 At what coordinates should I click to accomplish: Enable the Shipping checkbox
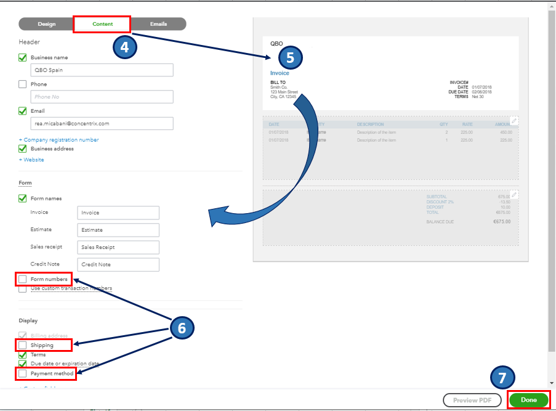coord(23,345)
